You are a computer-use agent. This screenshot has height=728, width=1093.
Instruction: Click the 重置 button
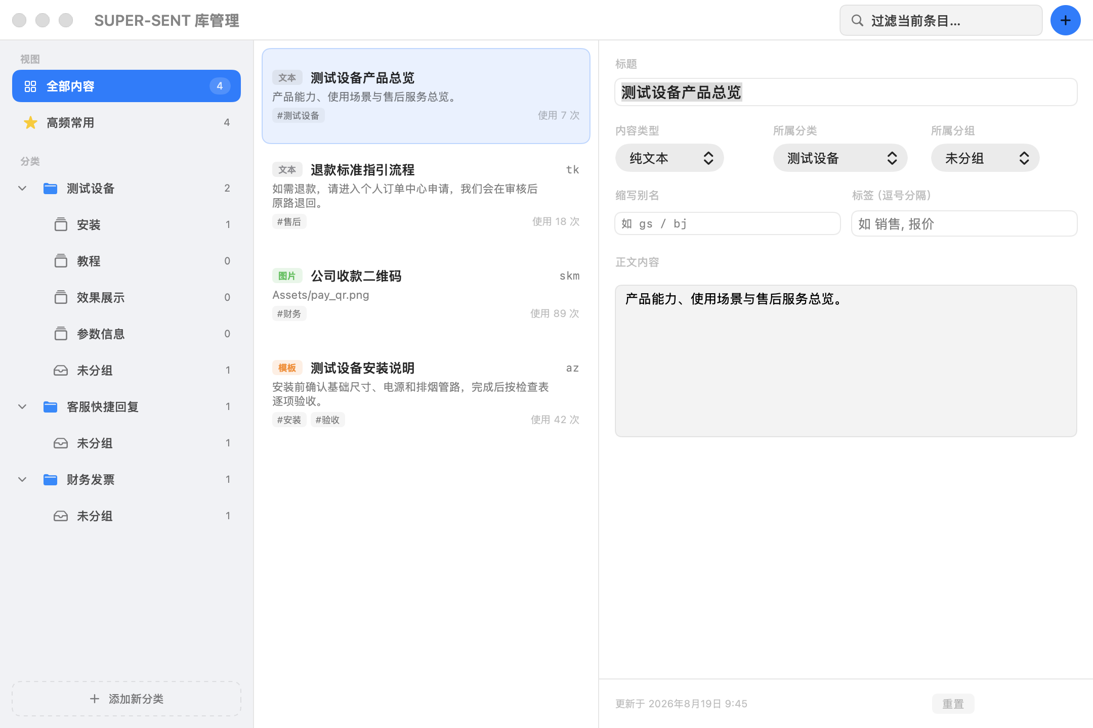point(953,704)
